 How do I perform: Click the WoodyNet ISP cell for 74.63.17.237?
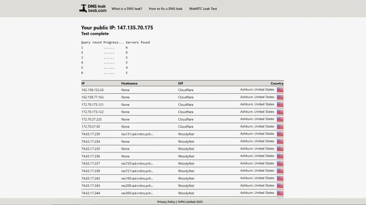pyautogui.click(x=186, y=164)
